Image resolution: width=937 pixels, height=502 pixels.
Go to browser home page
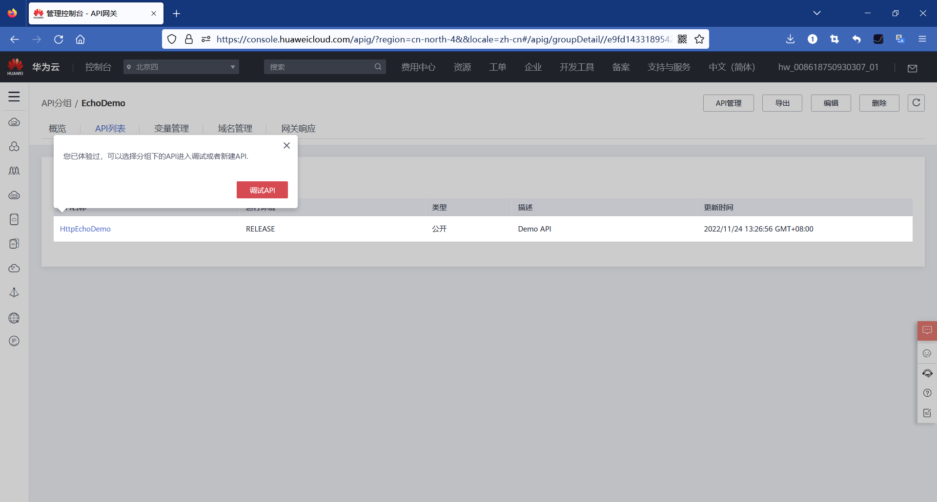(80, 39)
